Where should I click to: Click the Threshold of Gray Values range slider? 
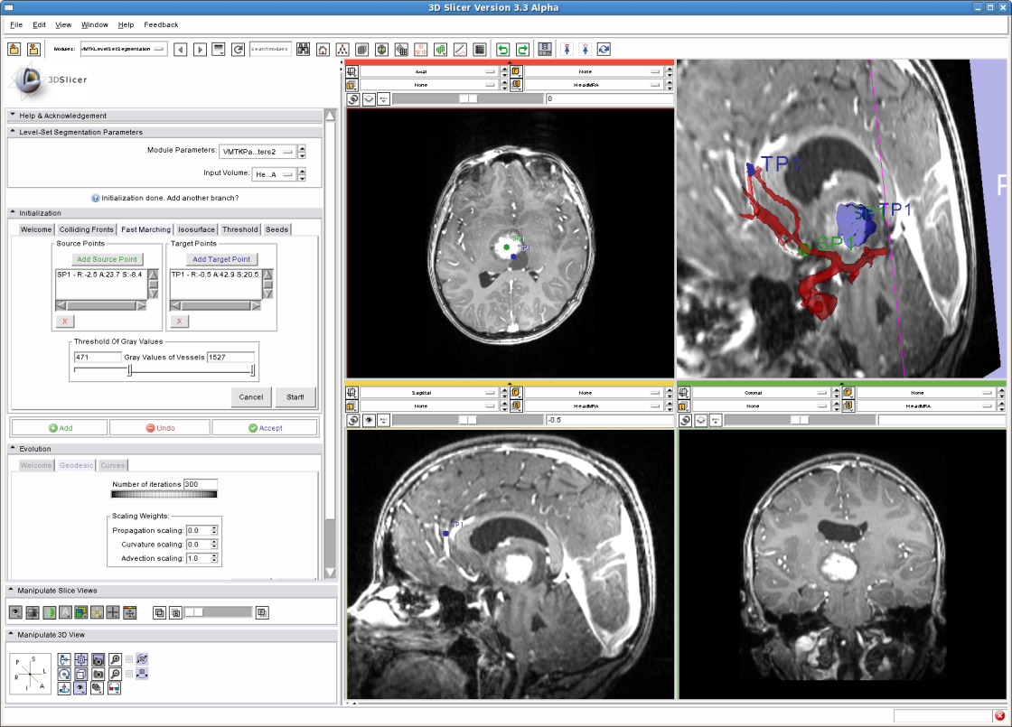point(164,370)
